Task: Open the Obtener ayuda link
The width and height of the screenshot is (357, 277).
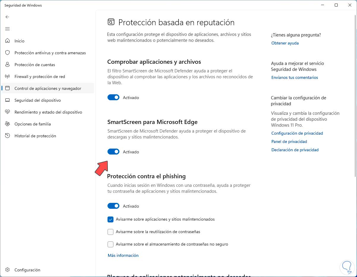Action: (285, 43)
